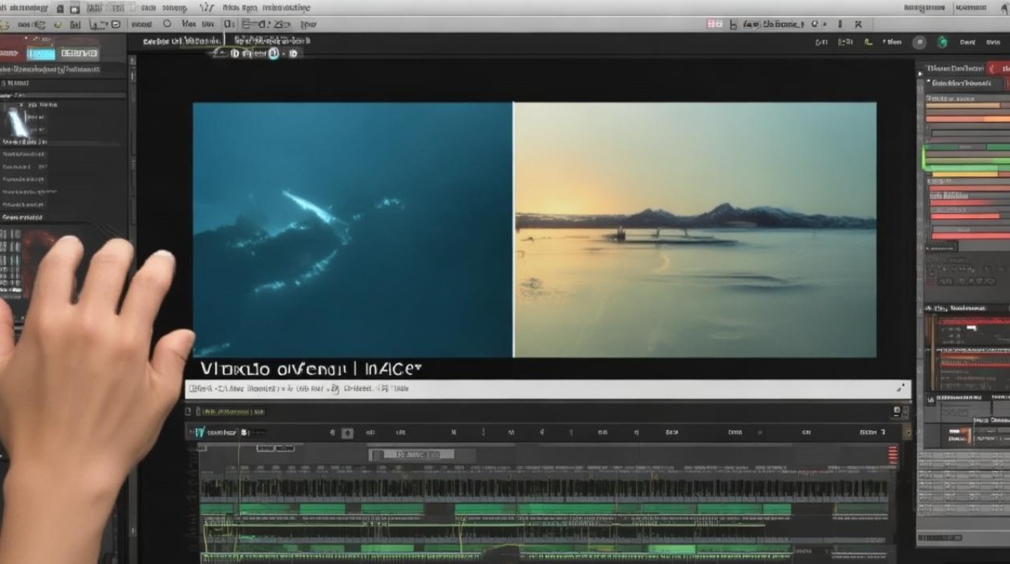Click the red striped indicator at the timeline's right edge
The width and height of the screenshot is (1010, 564).
tap(893, 453)
